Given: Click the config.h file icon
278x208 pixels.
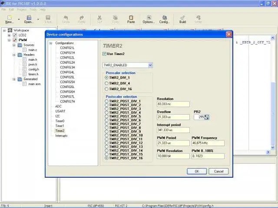Looking at the screenshot, I should point(25,69).
